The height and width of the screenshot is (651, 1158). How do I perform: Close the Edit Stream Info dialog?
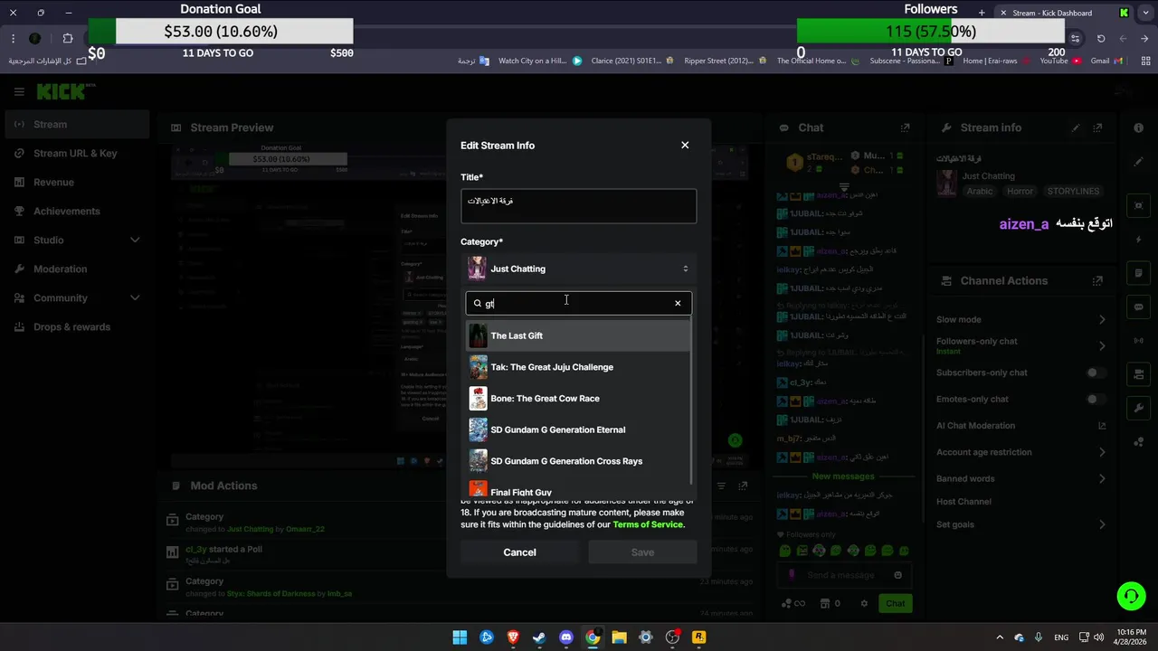(685, 145)
